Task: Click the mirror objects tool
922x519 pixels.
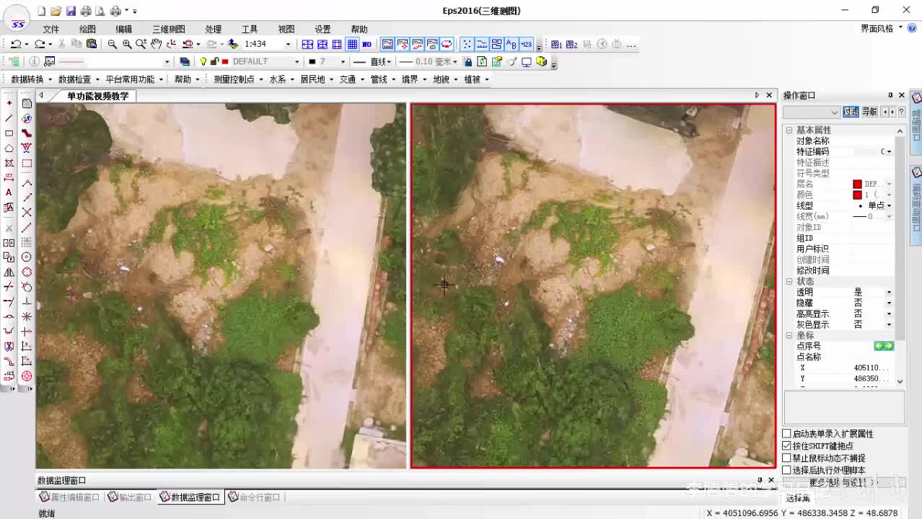Action: (9, 272)
